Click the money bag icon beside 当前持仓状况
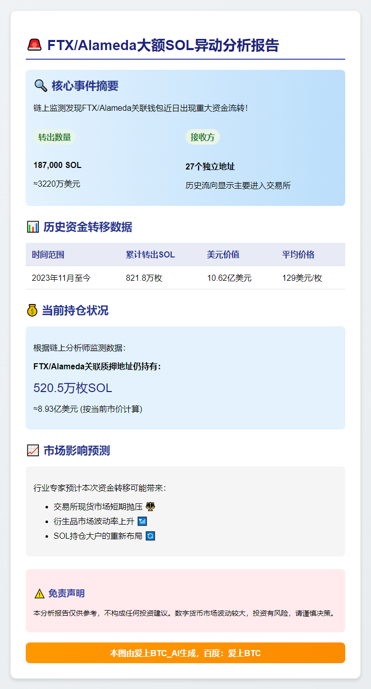371x689 pixels. coord(32,310)
